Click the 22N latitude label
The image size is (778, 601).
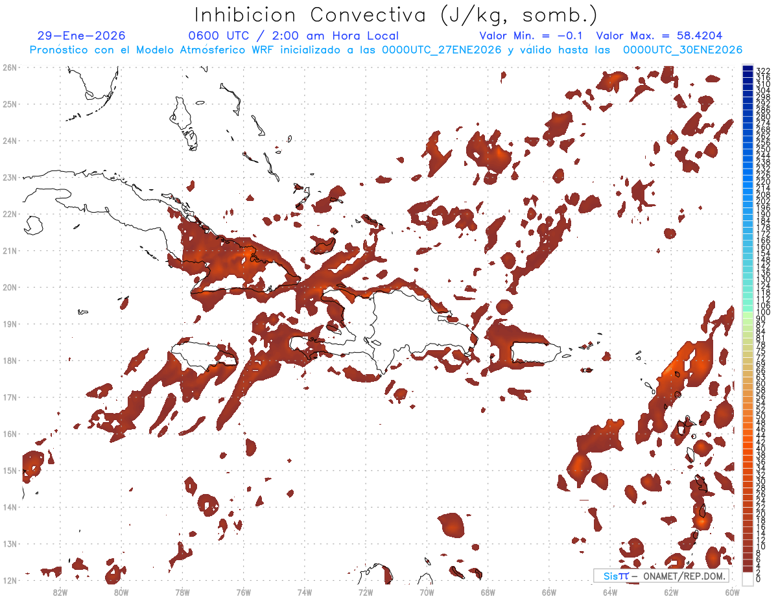[10, 214]
